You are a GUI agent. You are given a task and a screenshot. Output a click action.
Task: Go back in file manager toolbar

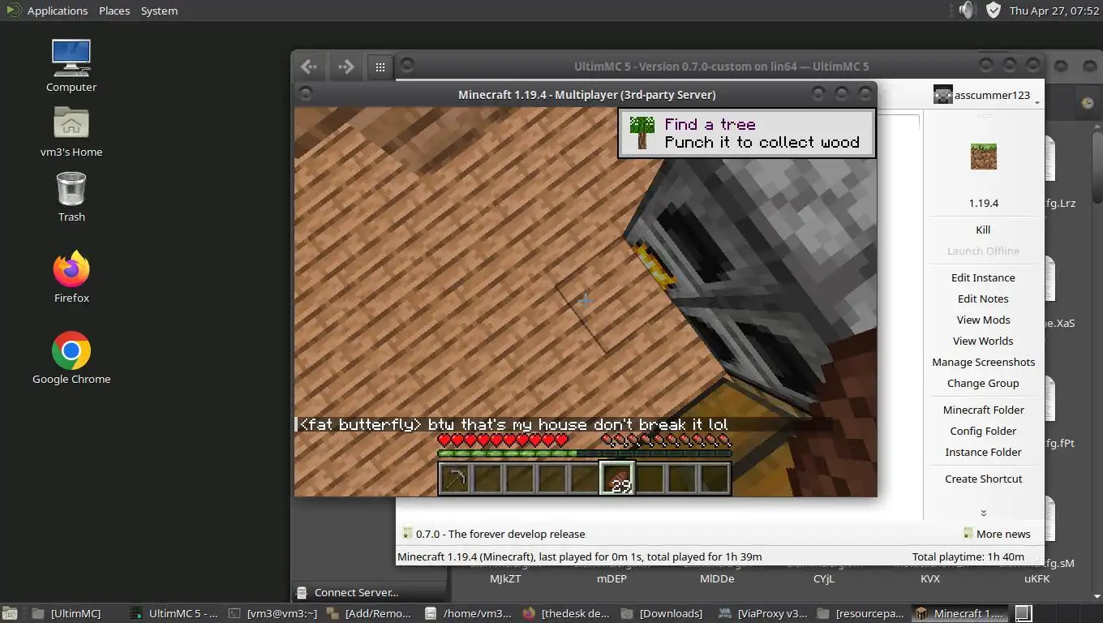click(x=308, y=67)
